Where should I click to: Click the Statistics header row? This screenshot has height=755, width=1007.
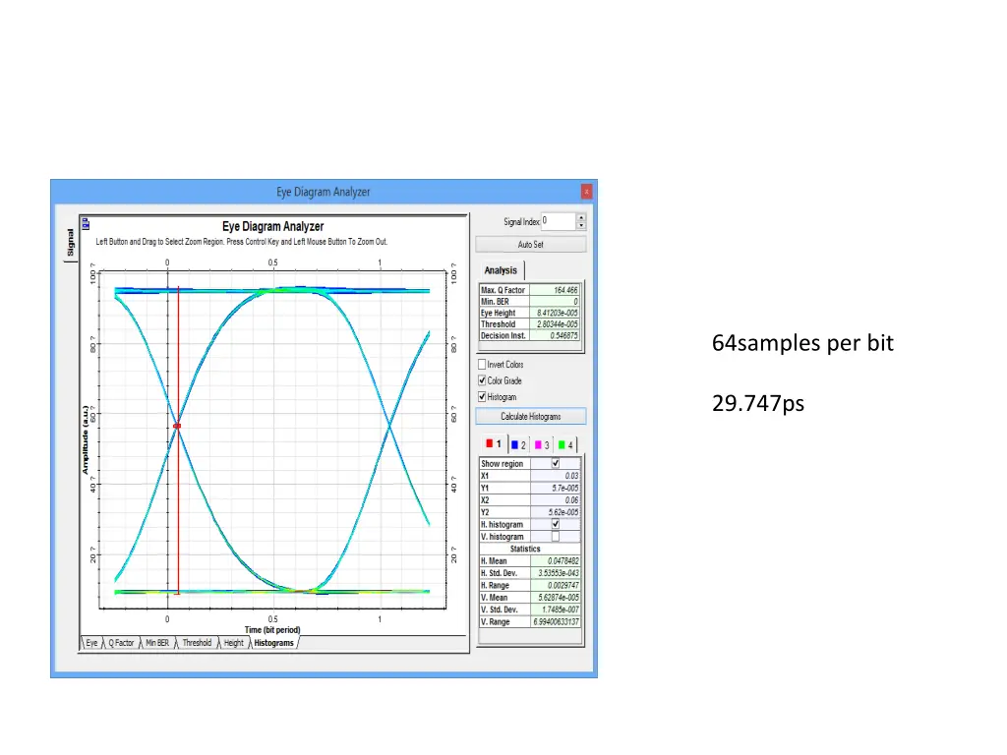point(530,549)
